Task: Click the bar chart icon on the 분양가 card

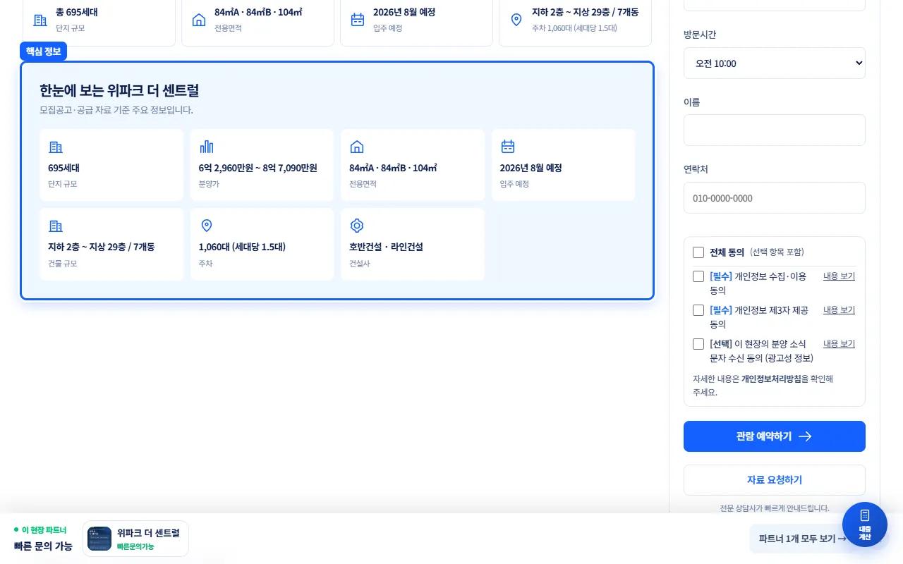Action: coord(206,147)
